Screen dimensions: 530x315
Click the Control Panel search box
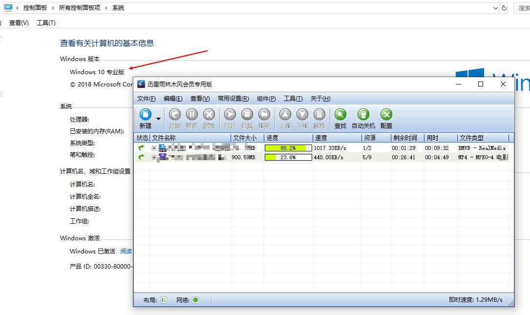(x=522, y=8)
